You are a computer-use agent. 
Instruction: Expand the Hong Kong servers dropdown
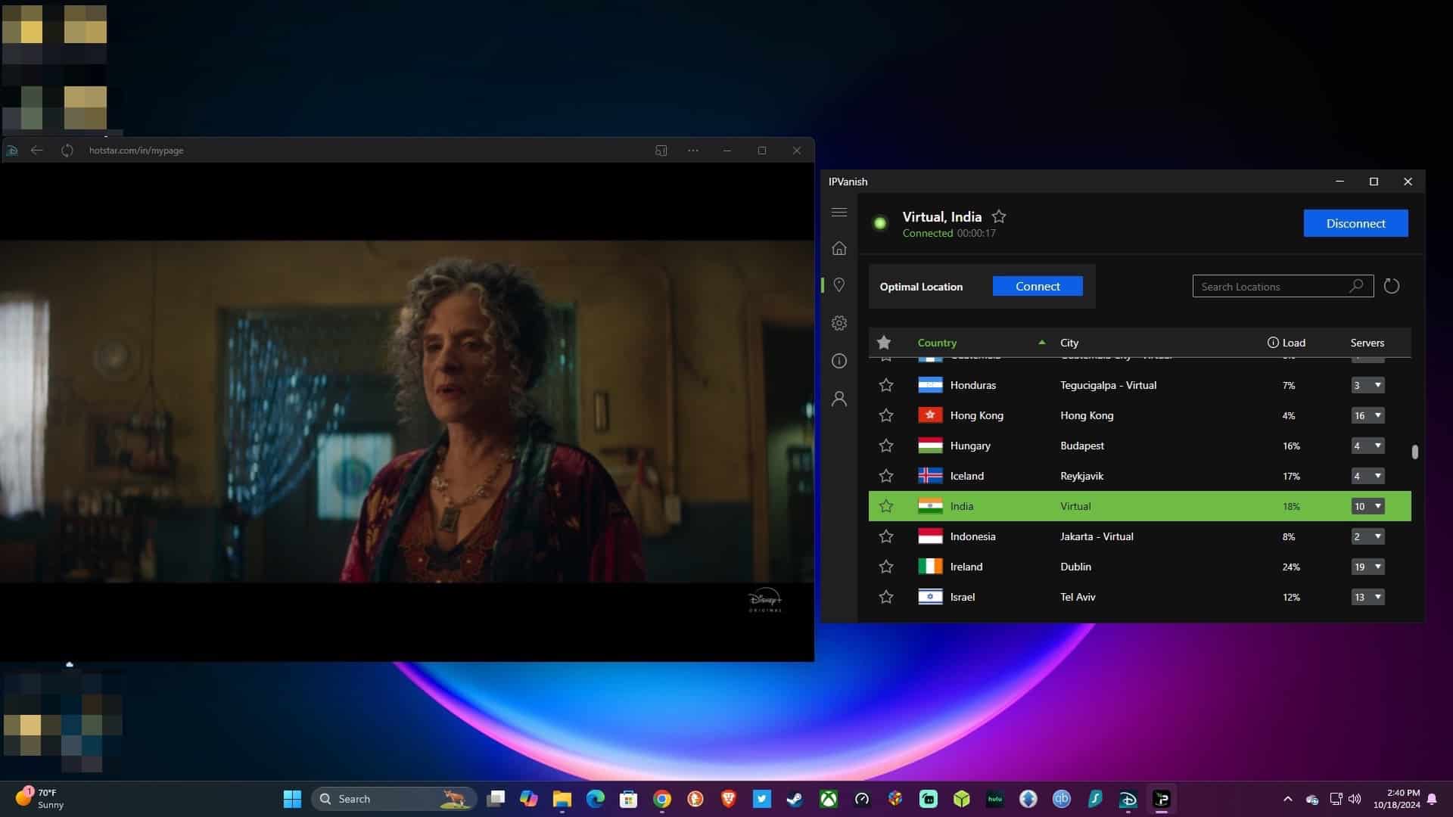pyautogui.click(x=1367, y=415)
